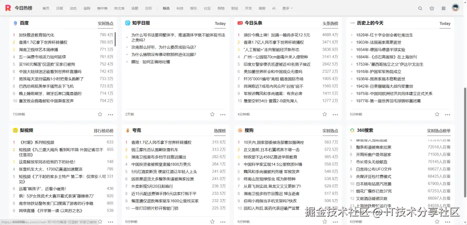Open three-dot menu on 搜狗 card
Screen dimensions: 467x225
(x=335, y=222)
